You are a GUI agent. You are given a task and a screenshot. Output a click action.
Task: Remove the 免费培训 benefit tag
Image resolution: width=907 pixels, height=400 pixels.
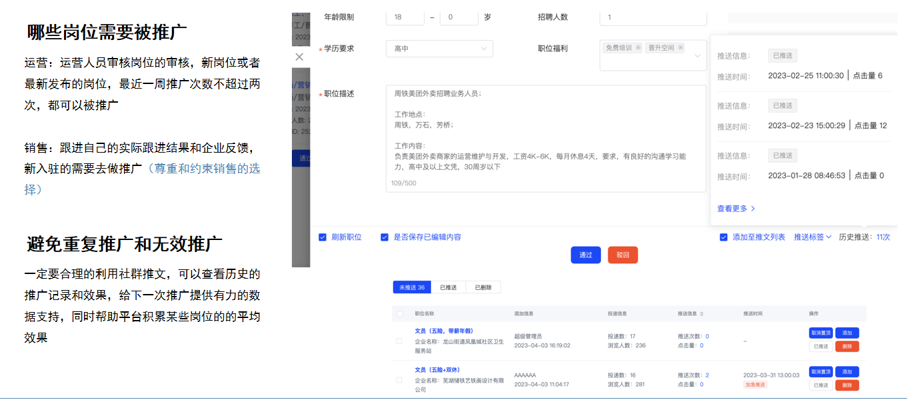point(638,48)
